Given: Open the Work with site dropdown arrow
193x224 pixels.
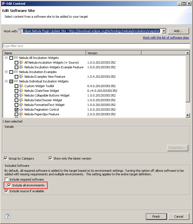Looking at the screenshot, I should (x=164, y=31).
